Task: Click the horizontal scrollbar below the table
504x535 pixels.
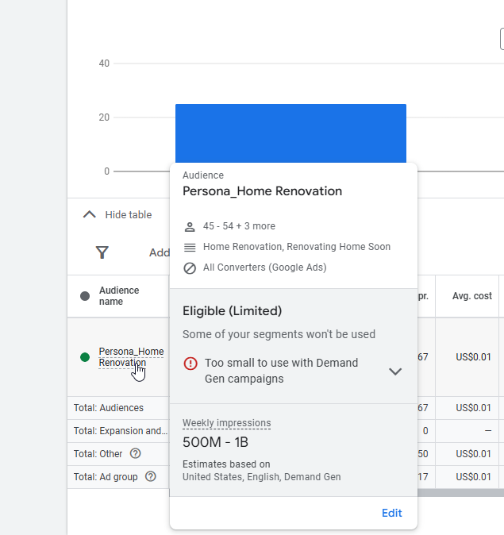Action: (460, 492)
